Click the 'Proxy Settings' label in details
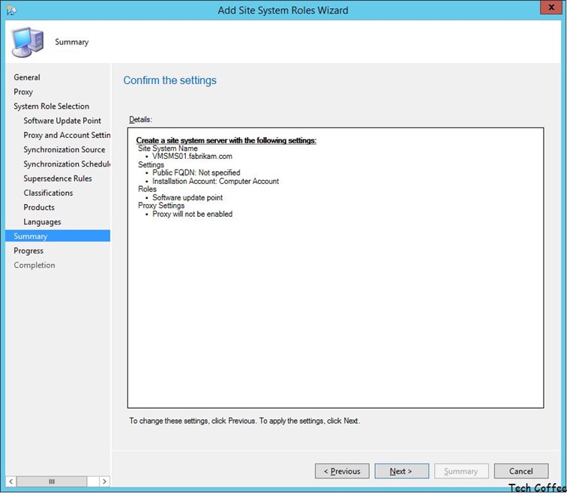 point(161,205)
